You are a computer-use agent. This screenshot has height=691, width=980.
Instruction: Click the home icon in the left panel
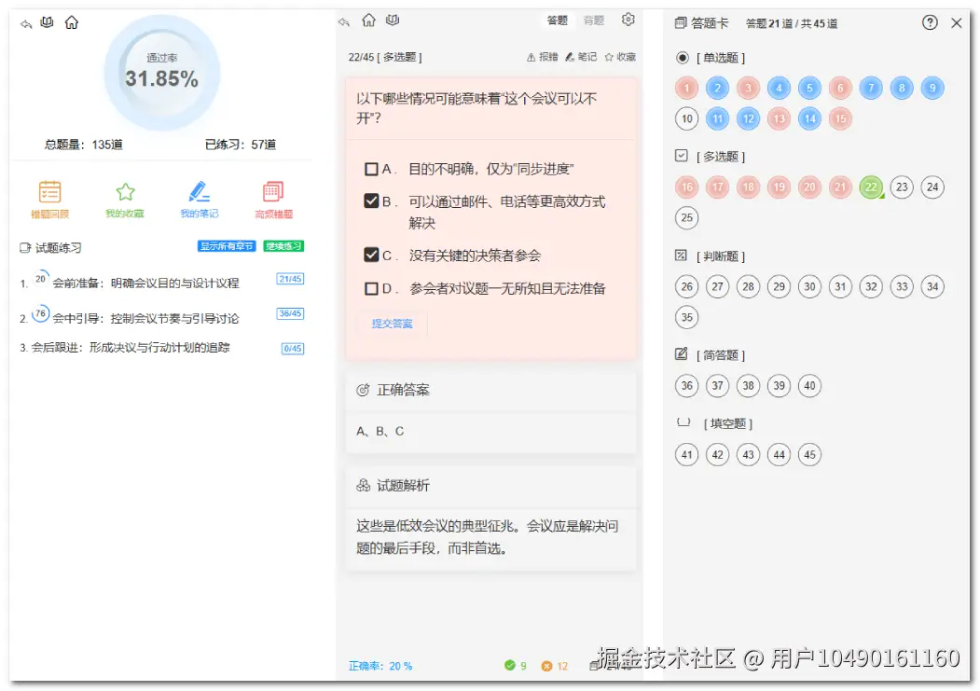point(73,22)
